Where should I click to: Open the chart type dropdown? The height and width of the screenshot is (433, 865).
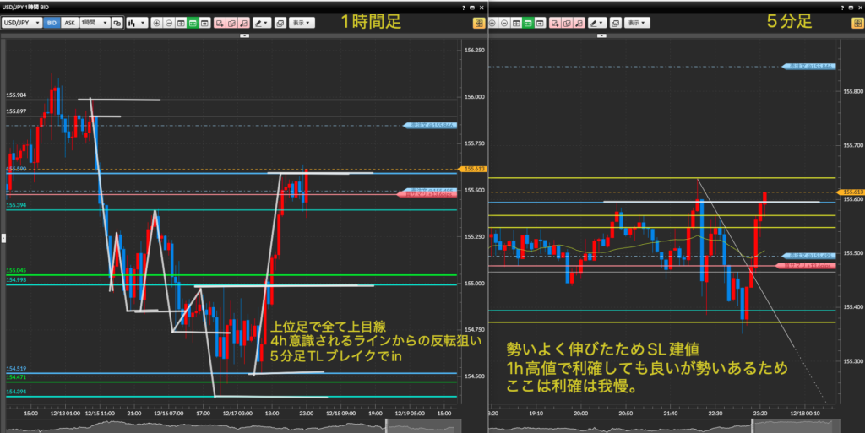pos(135,23)
